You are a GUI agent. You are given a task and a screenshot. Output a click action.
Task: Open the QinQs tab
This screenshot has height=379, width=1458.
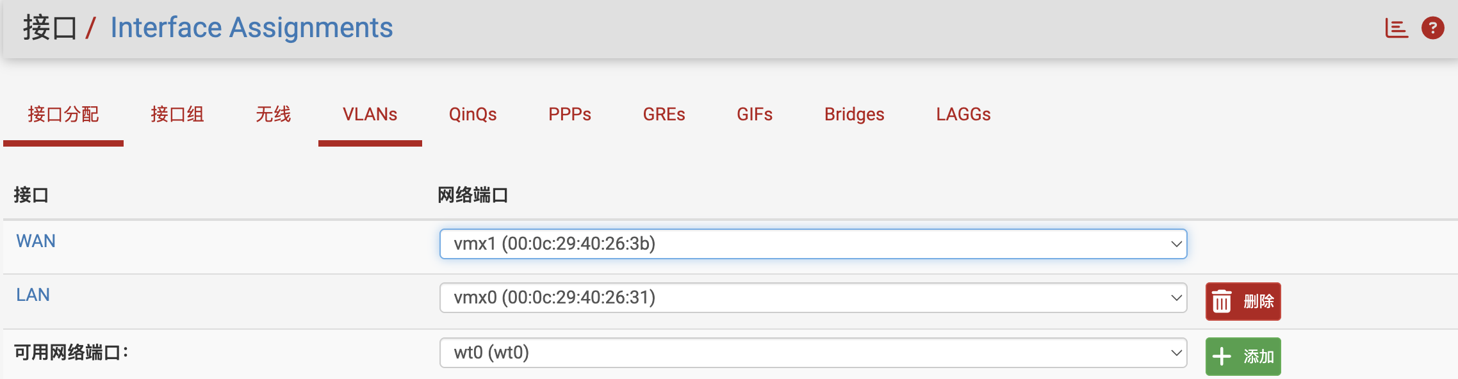point(473,115)
